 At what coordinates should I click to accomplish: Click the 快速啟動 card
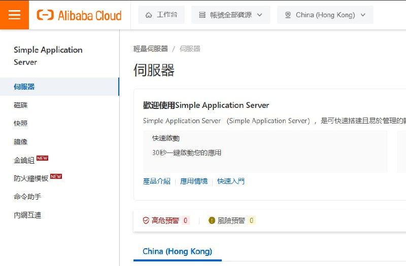[x=265, y=151]
